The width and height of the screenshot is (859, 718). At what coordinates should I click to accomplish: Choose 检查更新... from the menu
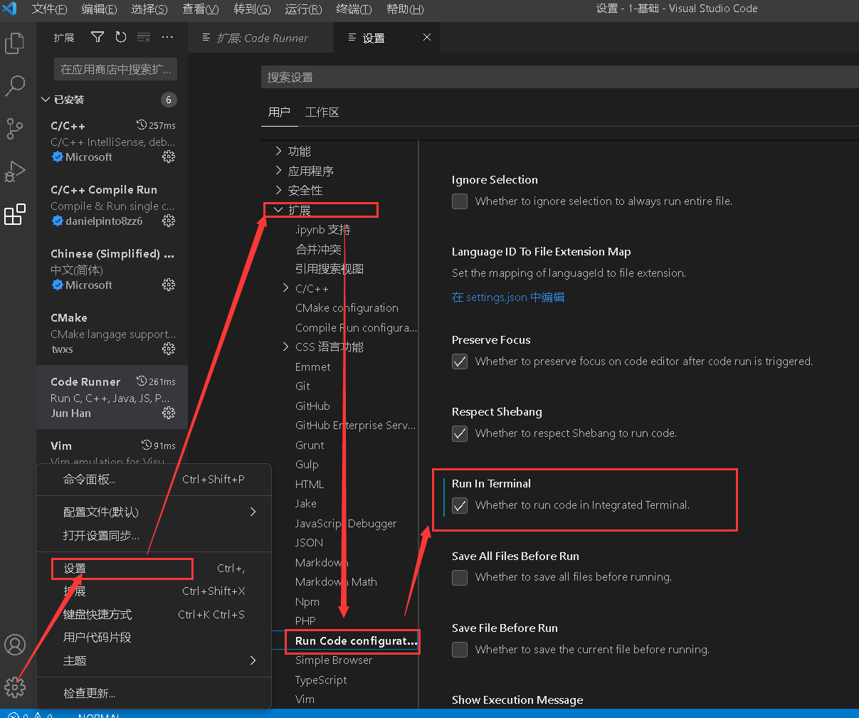tap(154, 692)
